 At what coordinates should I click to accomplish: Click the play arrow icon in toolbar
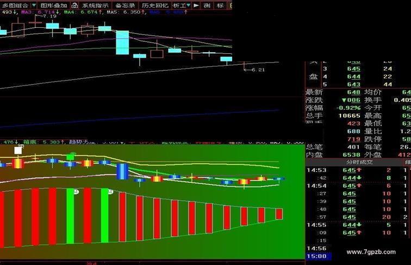[196, 5]
